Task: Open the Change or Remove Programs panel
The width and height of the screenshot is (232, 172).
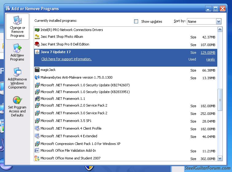Action: point(17,27)
